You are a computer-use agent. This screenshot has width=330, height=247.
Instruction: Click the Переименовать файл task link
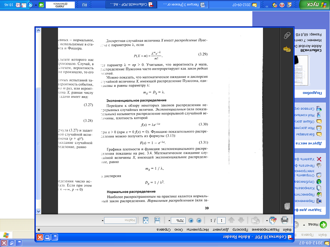point(308,201)
